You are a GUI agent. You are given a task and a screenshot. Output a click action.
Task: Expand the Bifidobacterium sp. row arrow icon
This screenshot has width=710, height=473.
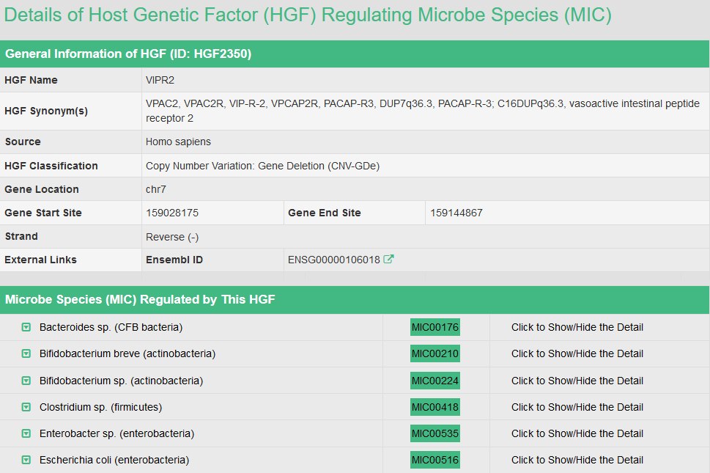[26, 381]
